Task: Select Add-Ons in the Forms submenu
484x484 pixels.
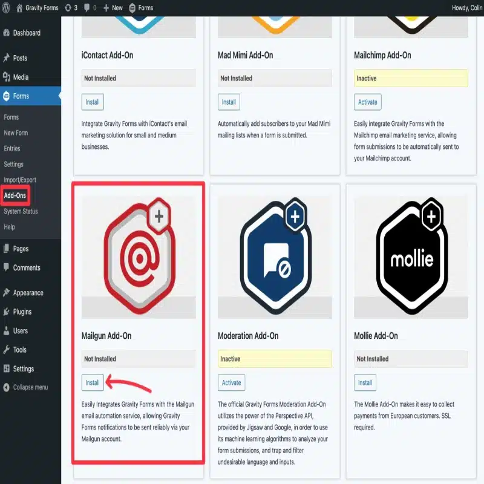Action: click(x=15, y=196)
